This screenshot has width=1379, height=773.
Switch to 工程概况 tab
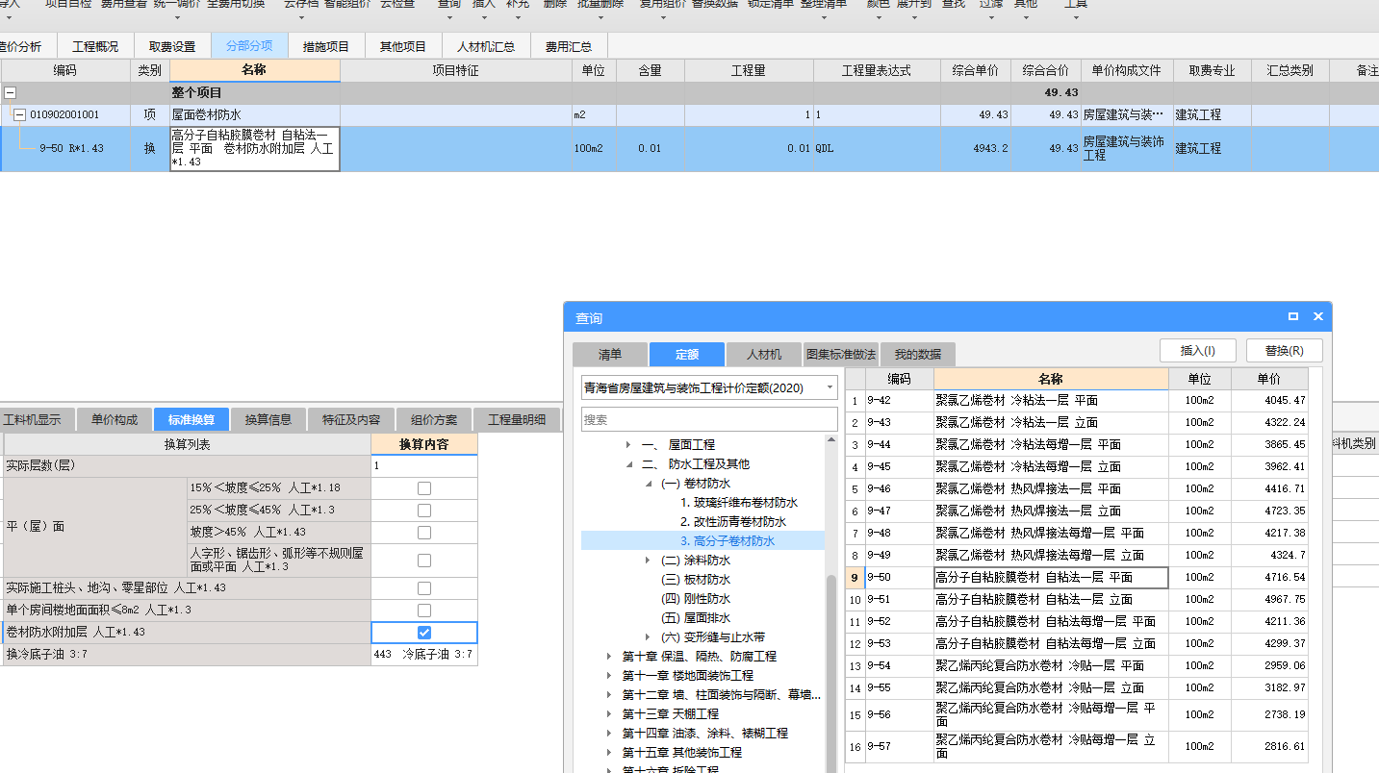pos(96,46)
